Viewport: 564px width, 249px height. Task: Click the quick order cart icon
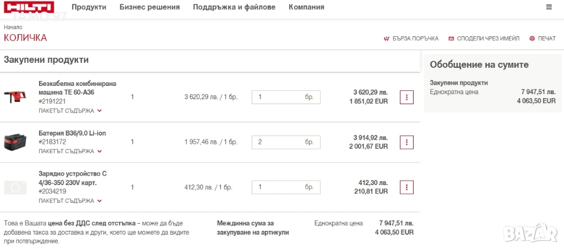coord(387,39)
